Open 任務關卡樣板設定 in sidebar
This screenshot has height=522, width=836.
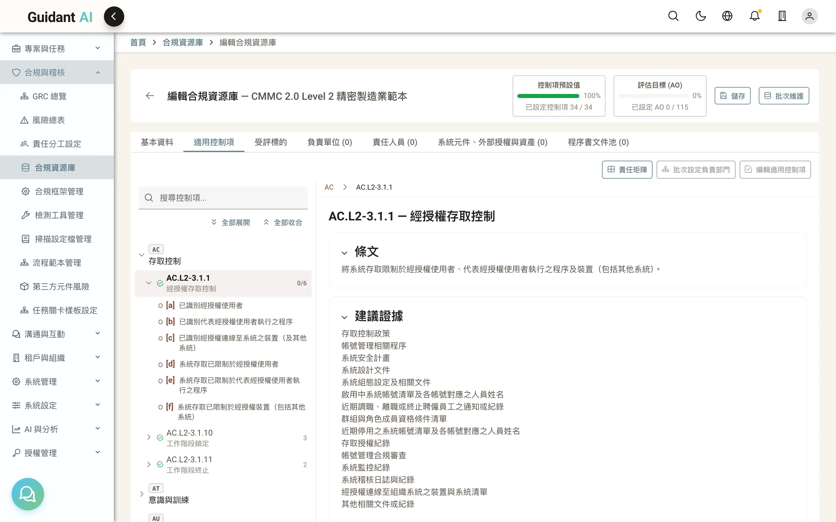tap(57, 310)
